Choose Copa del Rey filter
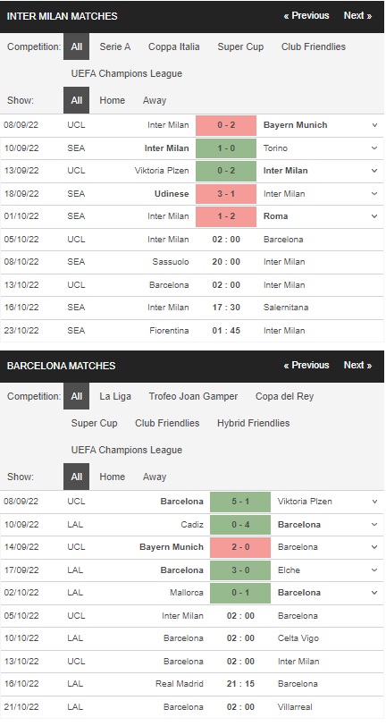 pos(285,396)
